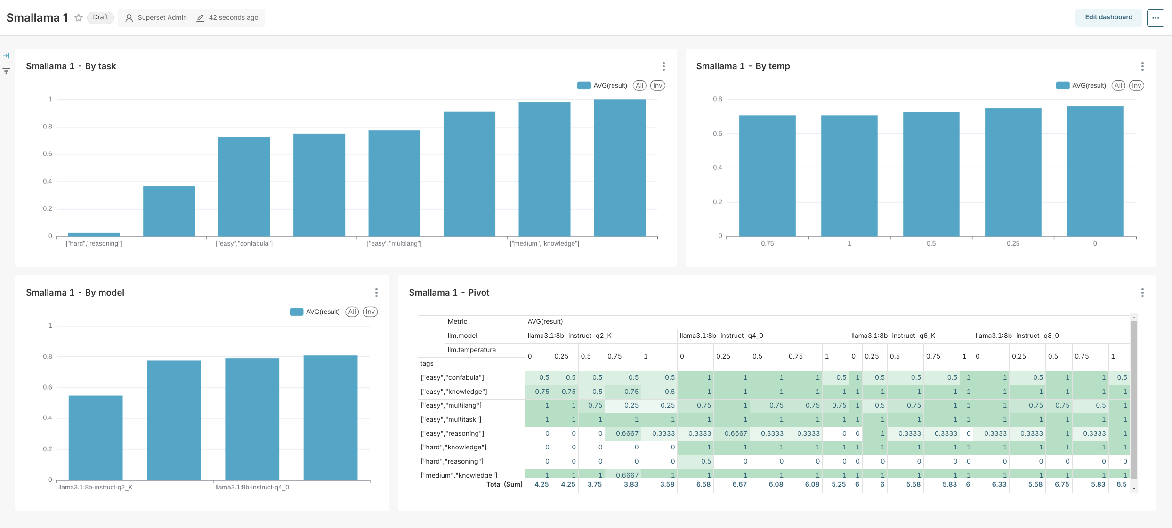Click All legend selector in By task chart
1172x528 pixels.
639,86
